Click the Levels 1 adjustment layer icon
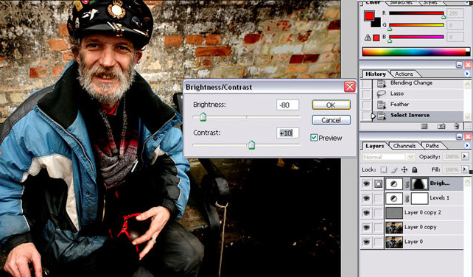473x277 pixels. pyautogui.click(x=394, y=198)
